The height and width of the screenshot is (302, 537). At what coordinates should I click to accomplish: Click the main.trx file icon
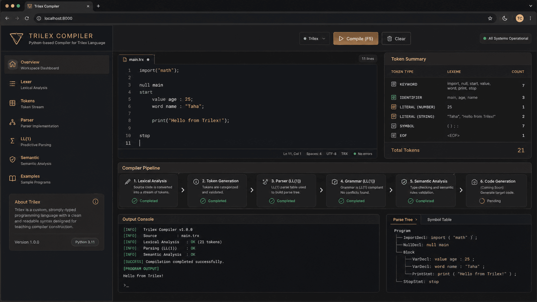(x=125, y=59)
